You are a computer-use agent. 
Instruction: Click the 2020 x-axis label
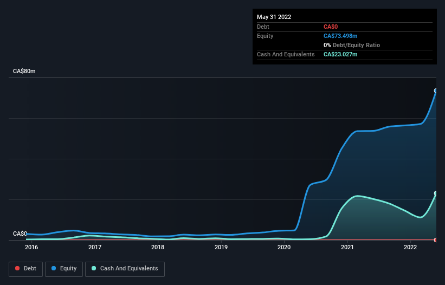tap(284, 247)
